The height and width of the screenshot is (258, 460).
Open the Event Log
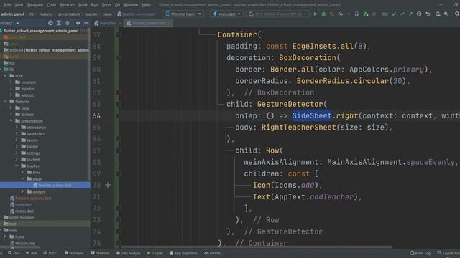point(420,253)
